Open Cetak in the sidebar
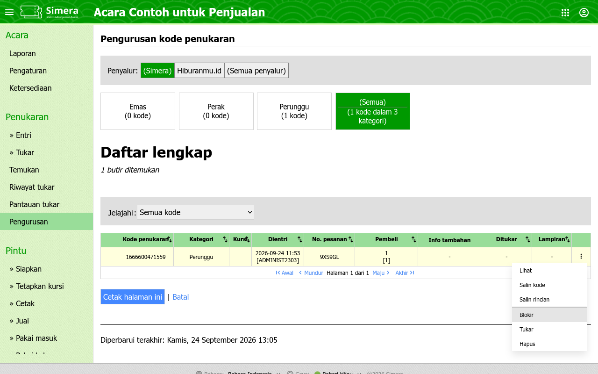The height and width of the screenshot is (374, 598). coord(46,303)
